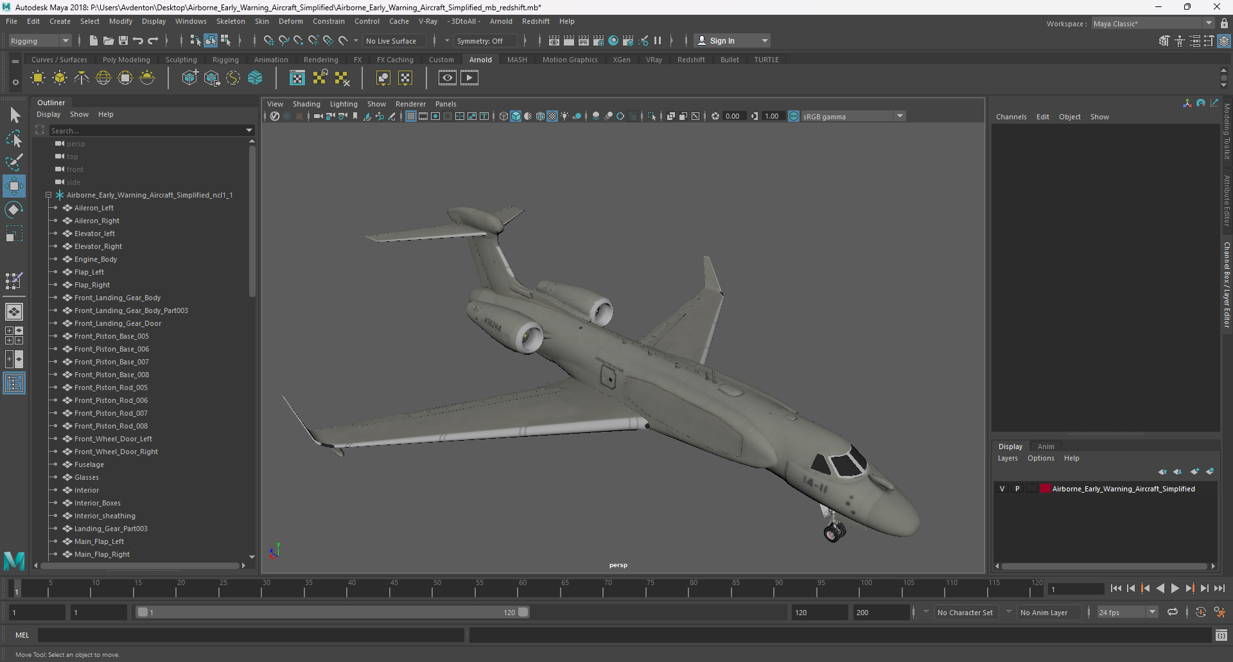Click the Redo arrow icon
This screenshot has width=1233, height=662.
pos(153,41)
